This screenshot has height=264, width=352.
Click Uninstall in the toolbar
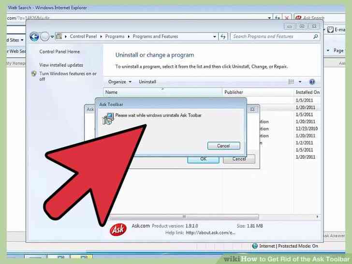(x=147, y=82)
